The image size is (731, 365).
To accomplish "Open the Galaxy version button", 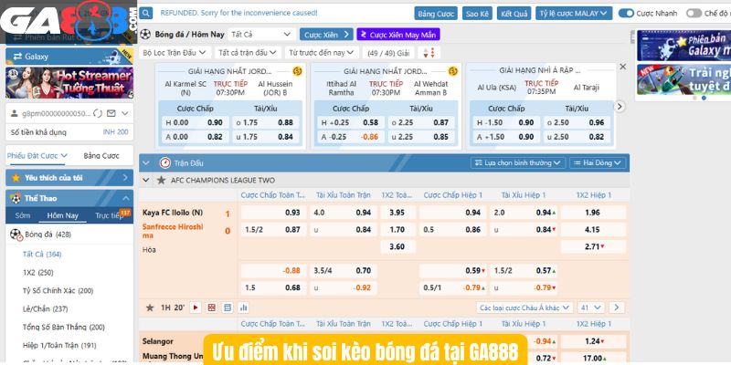I will [x=69, y=57].
